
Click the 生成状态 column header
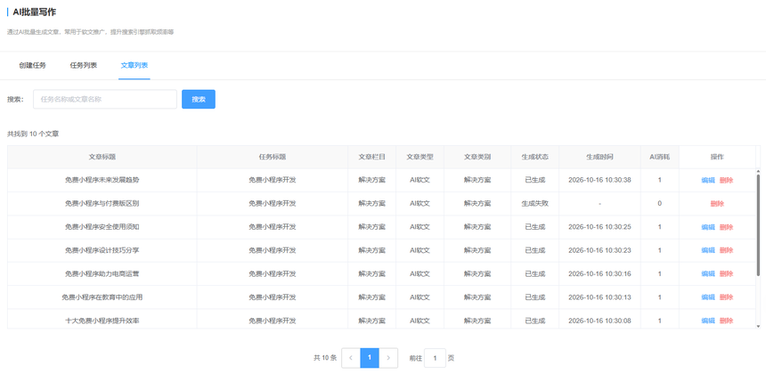535,158
